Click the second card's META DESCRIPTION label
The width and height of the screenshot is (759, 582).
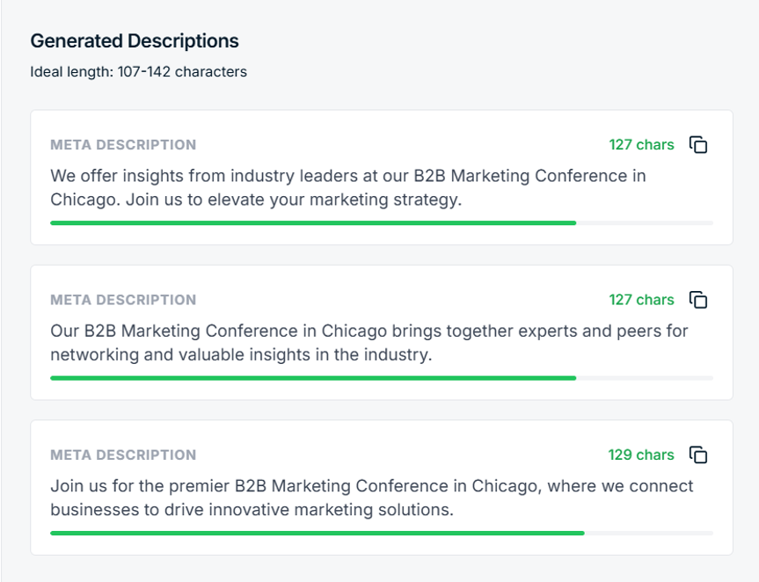click(123, 300)
